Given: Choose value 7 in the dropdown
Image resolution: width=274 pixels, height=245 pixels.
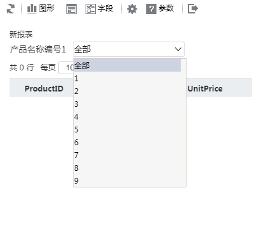Looking at the screenshot, I should tap(127, 155).
